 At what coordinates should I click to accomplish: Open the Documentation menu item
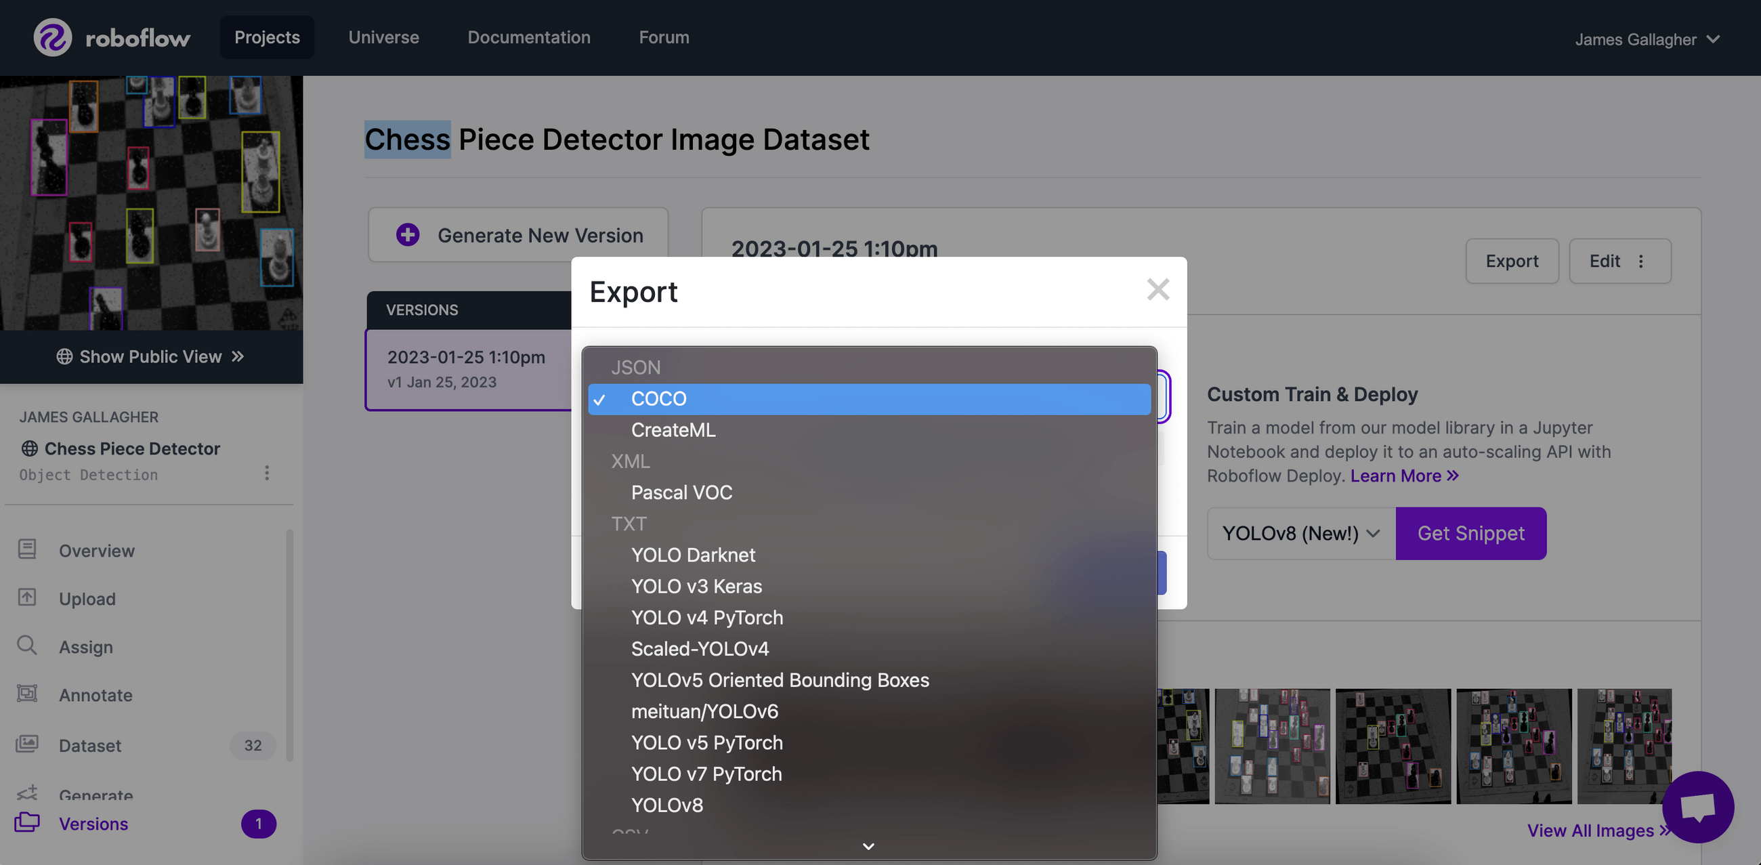point(528,37)
